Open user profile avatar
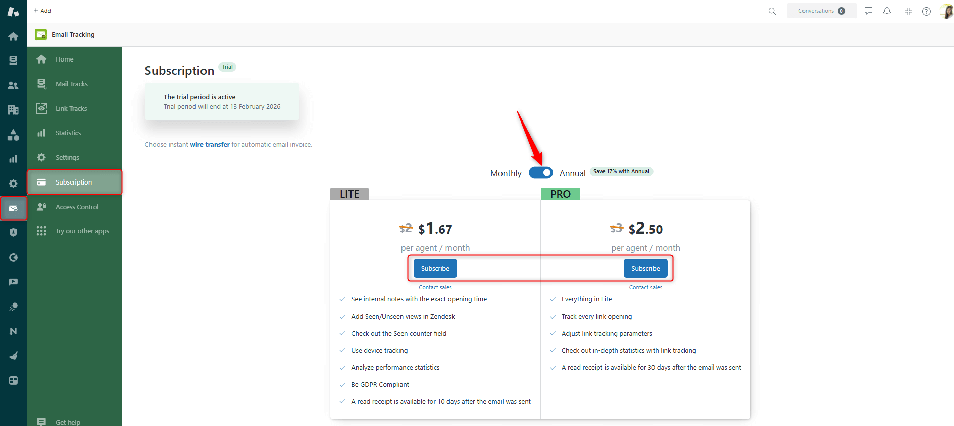 (x=946, y=11)
